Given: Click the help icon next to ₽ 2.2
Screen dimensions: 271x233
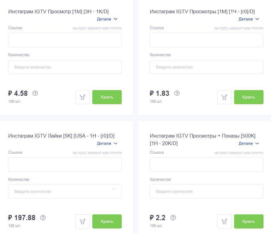Looking at the screenshot, I should point(173,218).
